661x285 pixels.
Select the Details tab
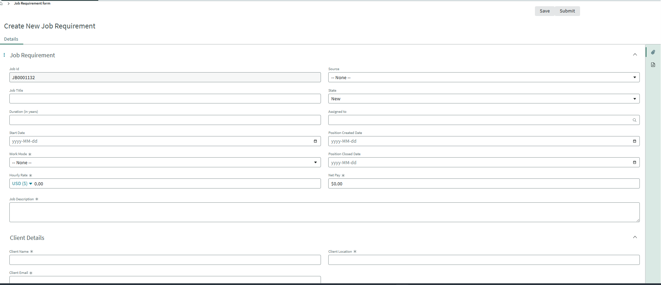pyautogui.click(x=11, y=39)
